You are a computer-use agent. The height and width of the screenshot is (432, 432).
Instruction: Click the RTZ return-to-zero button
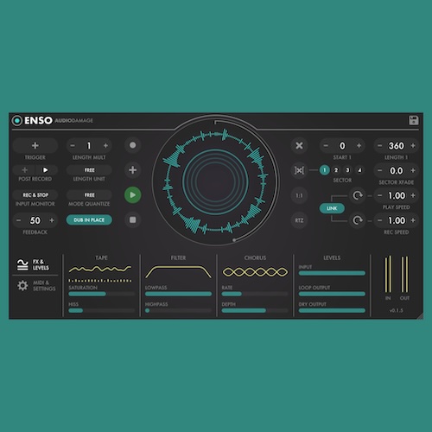click(299, 220)
